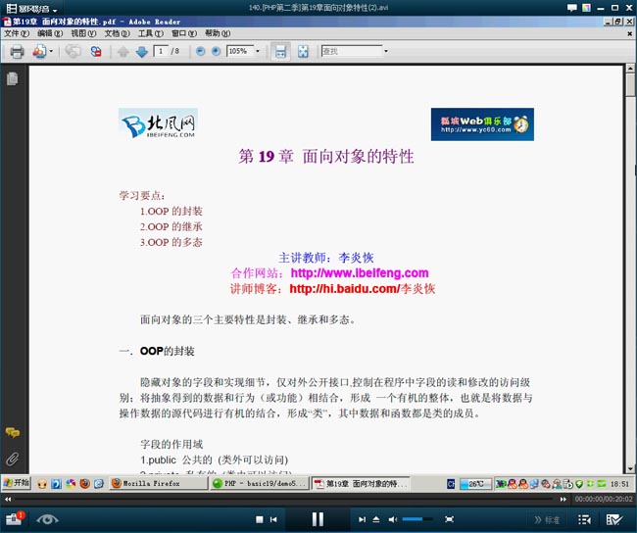637x533 pixels.
Task: Click the greyed-out comment bubbles toolbar icon
Action: [x=73, y=51]
